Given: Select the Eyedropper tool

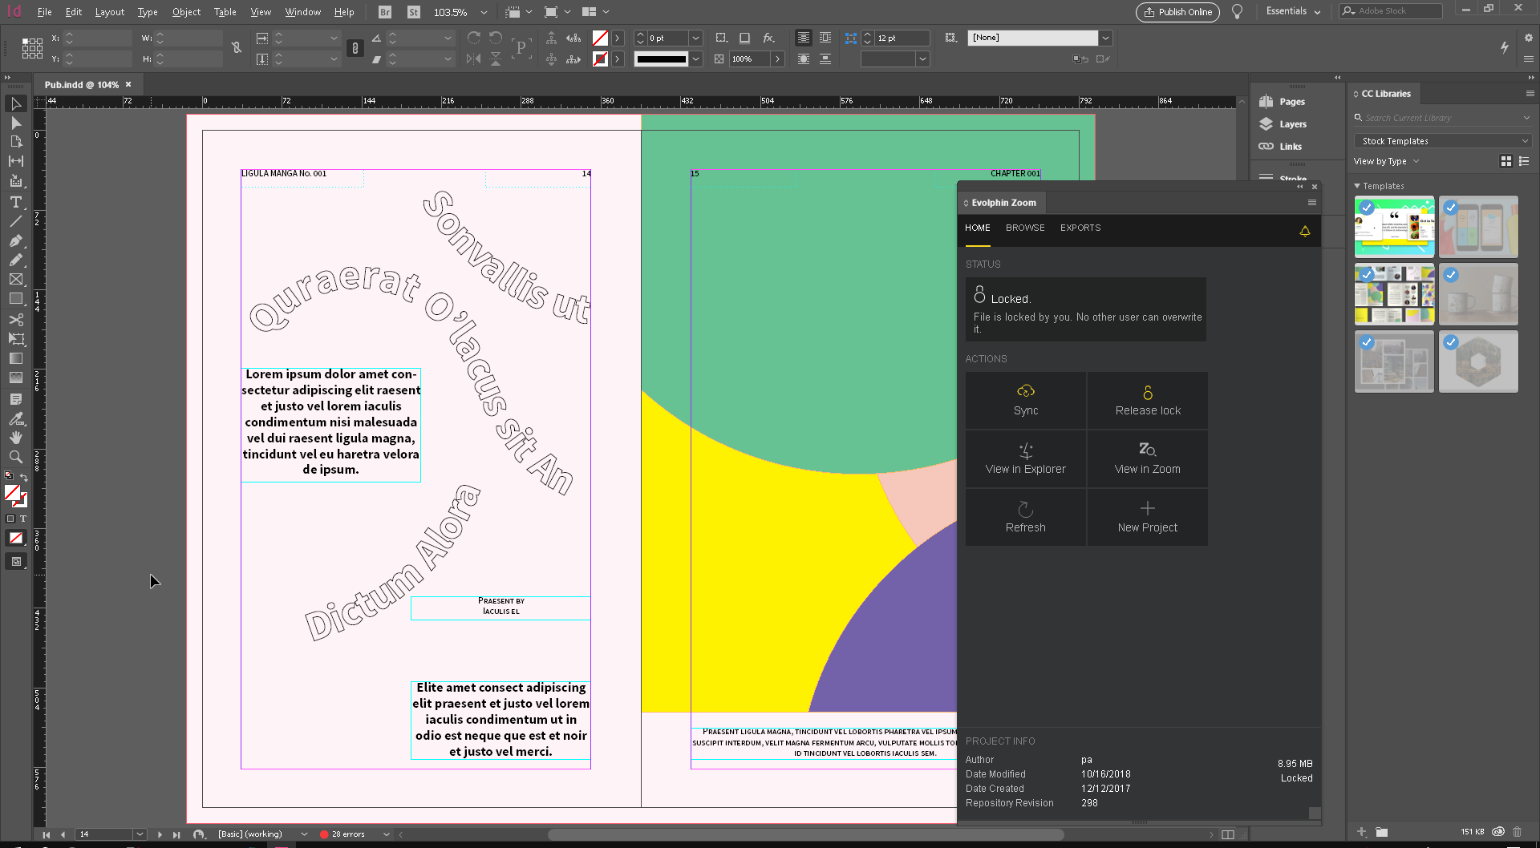Looking at the screenshot, I should pos(15,418).
